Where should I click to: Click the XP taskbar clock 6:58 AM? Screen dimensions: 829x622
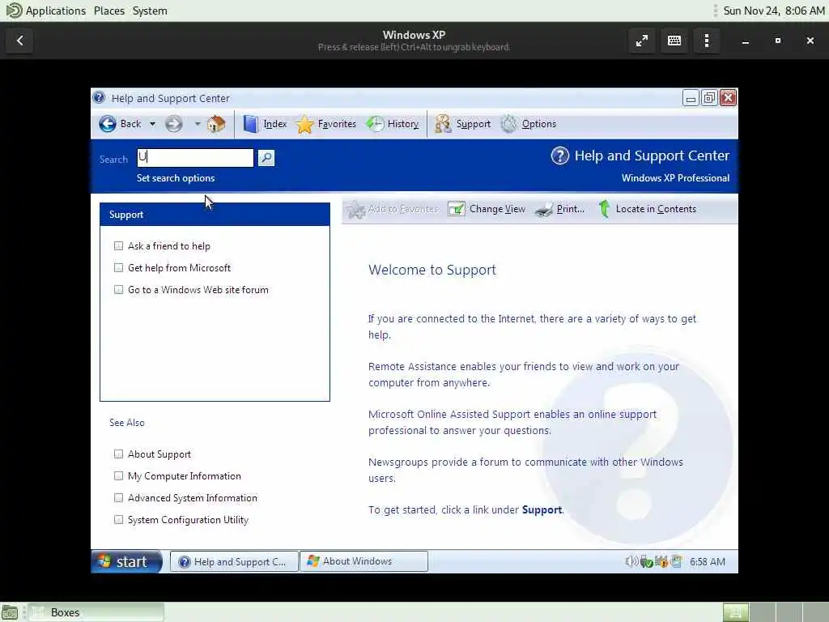708,562
